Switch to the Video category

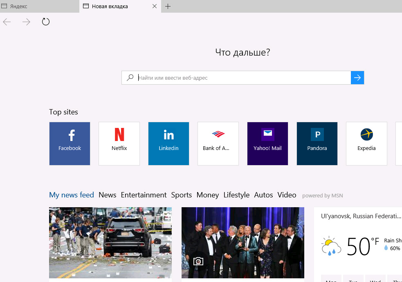(287, 195)
